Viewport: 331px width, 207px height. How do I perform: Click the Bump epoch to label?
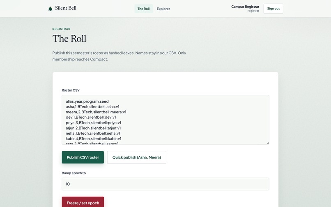point(74,173)
